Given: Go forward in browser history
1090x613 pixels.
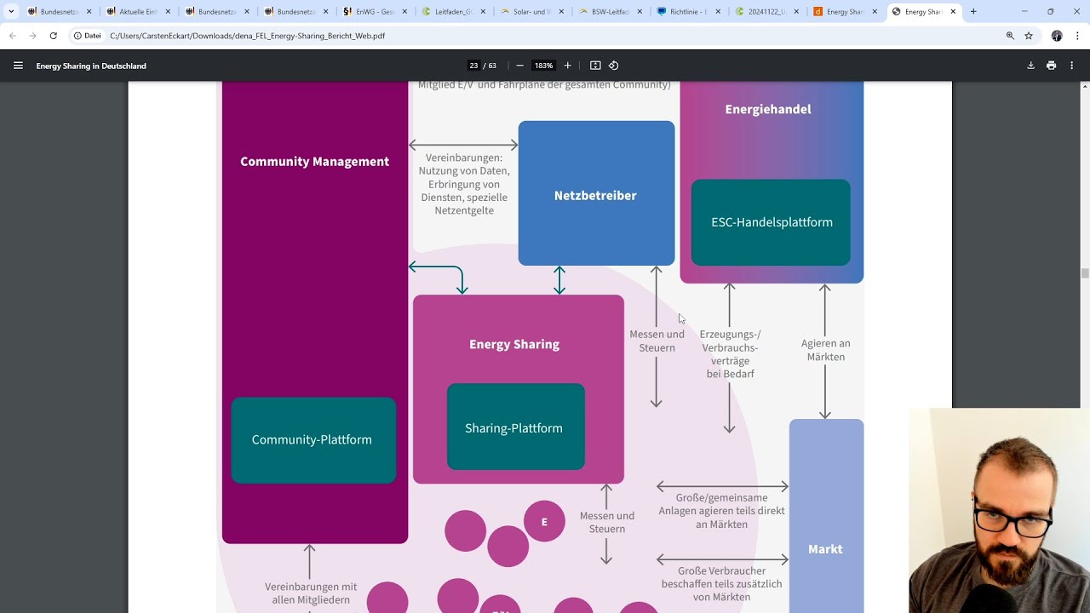Looking at the screenshot, I should 32,36.
